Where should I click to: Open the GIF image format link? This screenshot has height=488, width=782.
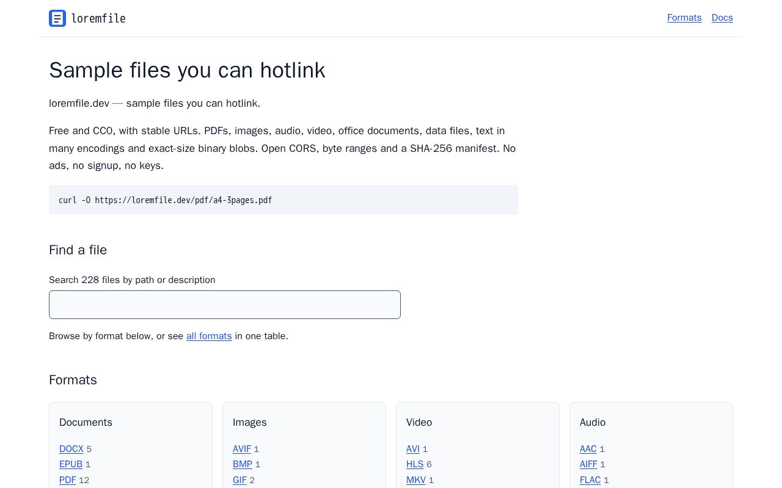(239, 480)
